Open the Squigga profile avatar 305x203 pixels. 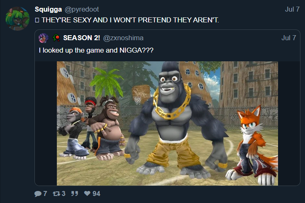(x=17, y=19)
